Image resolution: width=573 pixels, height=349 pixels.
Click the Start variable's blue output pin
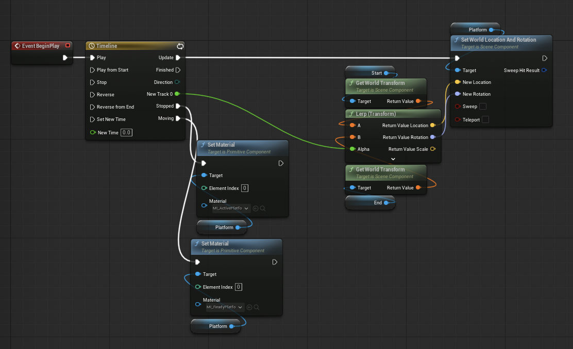386,73
